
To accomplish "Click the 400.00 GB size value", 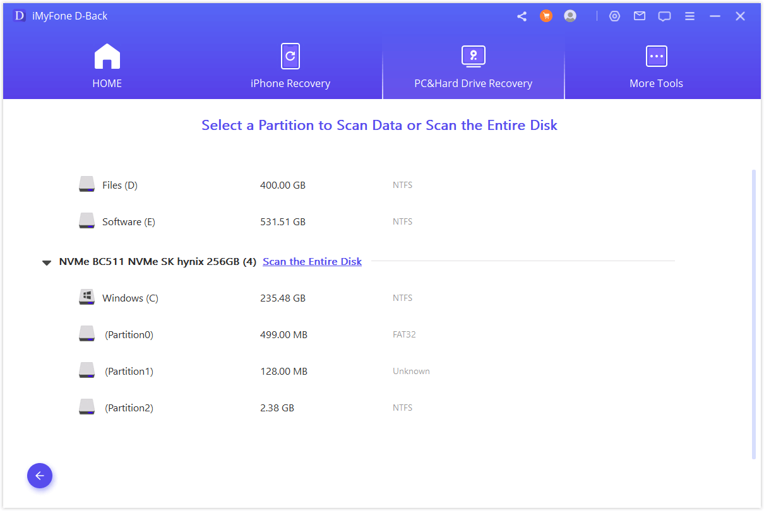I will point(283,185).
